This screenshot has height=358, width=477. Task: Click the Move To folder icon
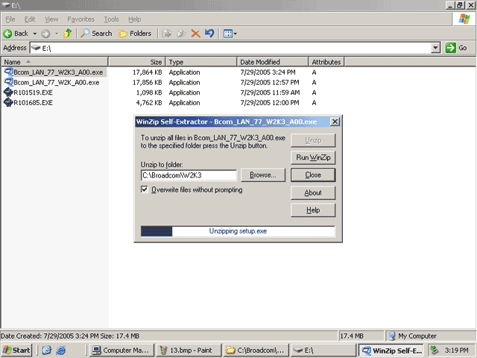(x=167, y=34)
